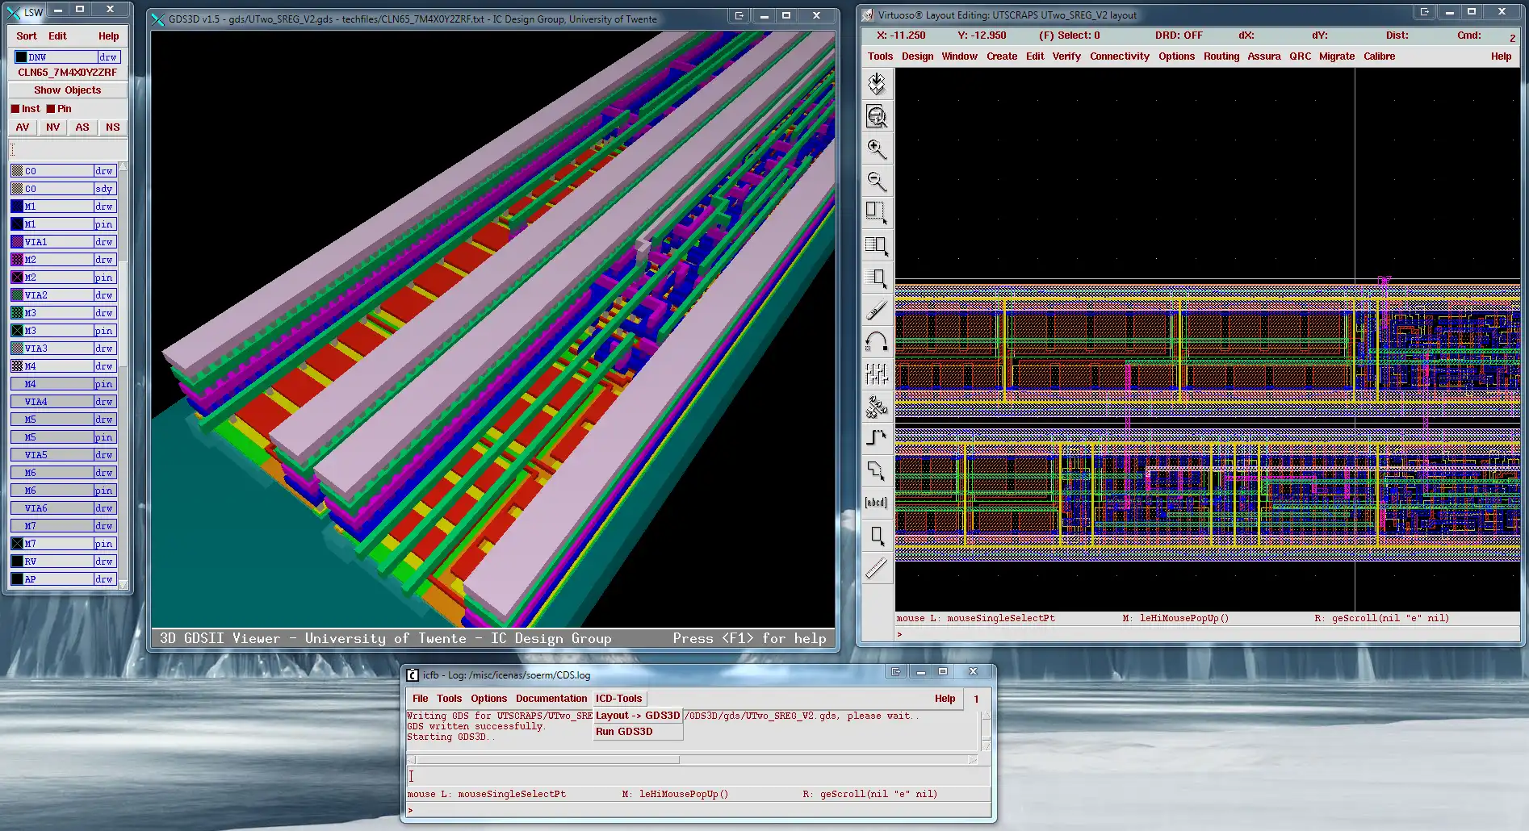Click the Properties sliders icon
Image resolution: width=1529 pixels, height=831 pixels.
(876, 374)
